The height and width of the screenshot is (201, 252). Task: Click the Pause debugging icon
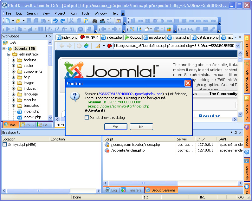[x=41, y=29]
